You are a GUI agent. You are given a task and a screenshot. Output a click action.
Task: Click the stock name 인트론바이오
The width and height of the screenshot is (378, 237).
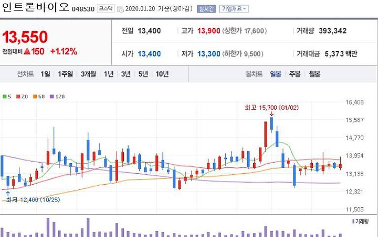point(35,7)
